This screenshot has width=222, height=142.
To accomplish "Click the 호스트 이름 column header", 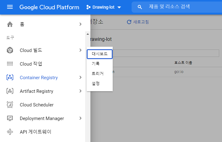I will [x=183, y=62].
